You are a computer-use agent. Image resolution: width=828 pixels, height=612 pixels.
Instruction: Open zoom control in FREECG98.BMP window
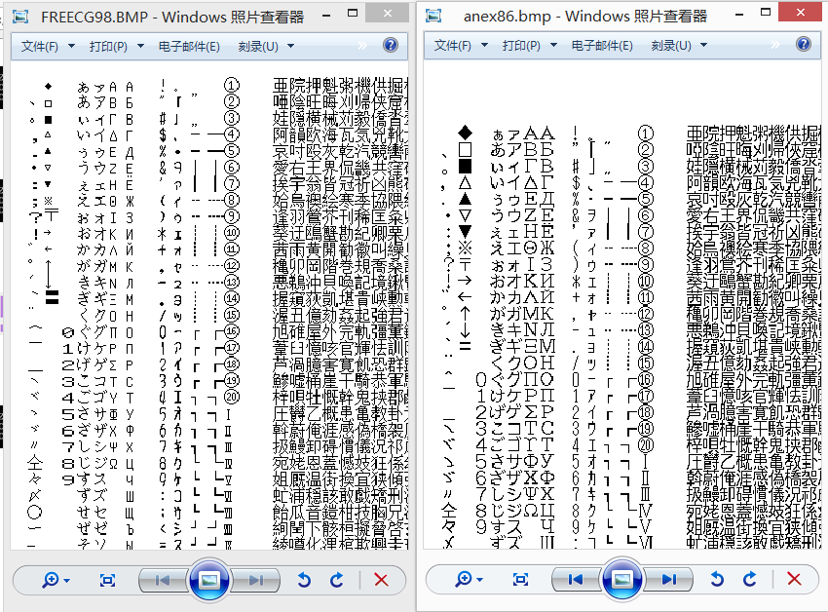click(55, 580)
